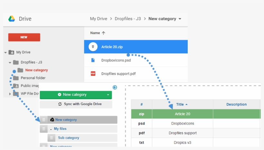The height and width of the screenshot is (150, 264).
Task: Sort by the Title column arrow
Action: (x=186, y=105)
